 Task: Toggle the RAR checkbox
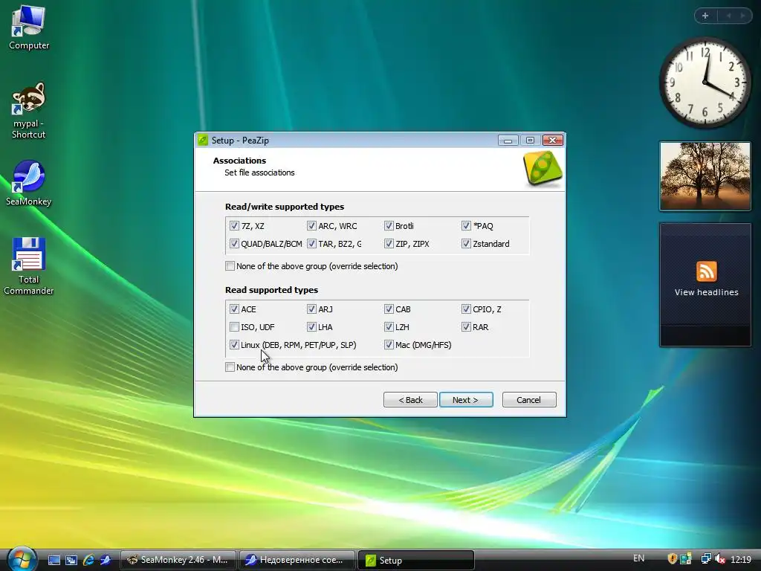pyautogui.click(x=466, y=327)
